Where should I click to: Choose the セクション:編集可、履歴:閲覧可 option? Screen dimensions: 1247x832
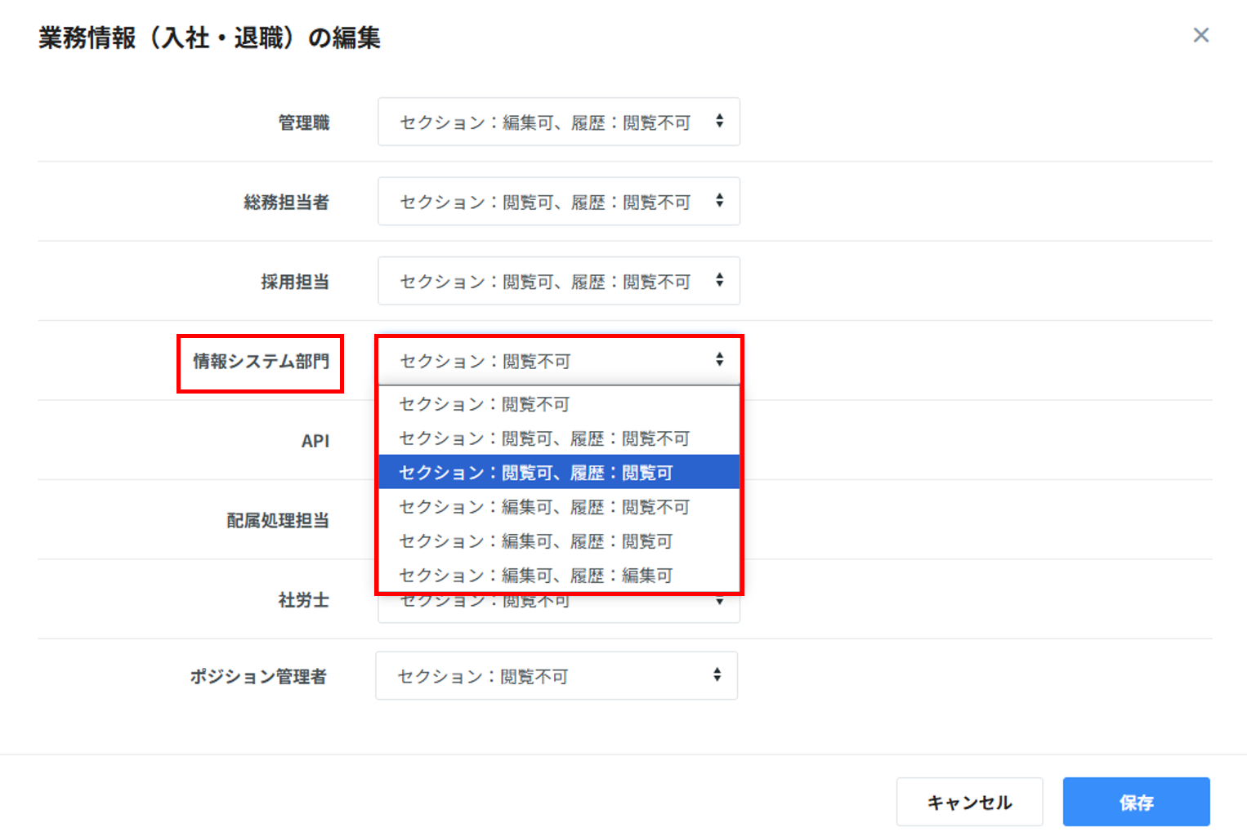click(558, 541)
